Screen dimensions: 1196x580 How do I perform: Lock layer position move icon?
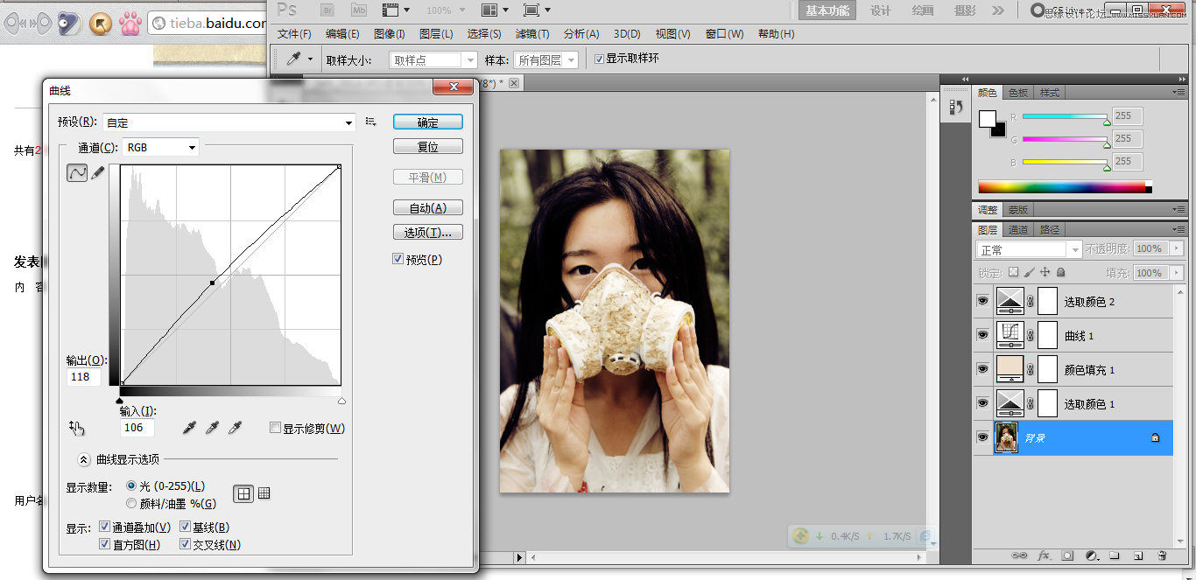tap(1045, 273)
